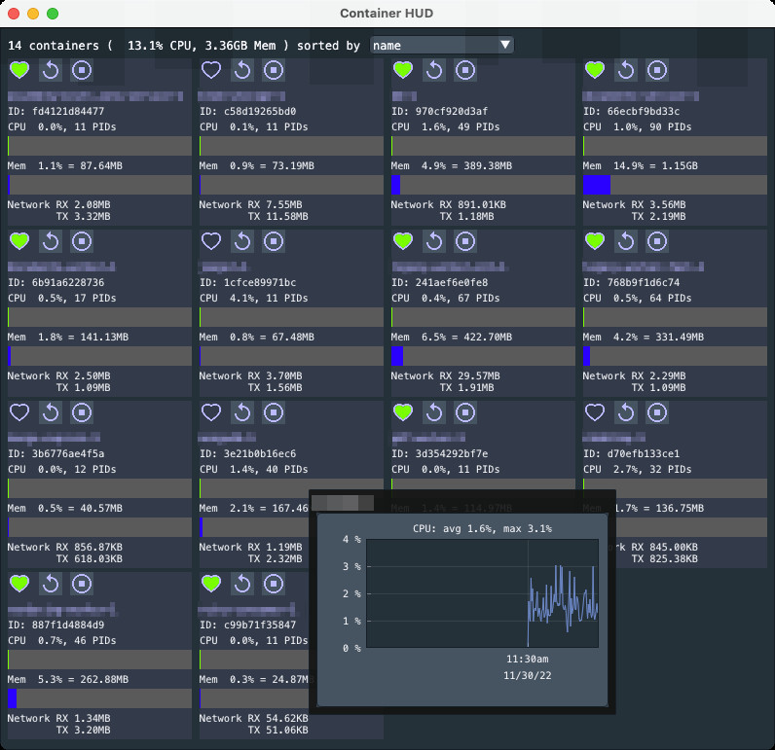Viewport: 775px width, 750px height.
Task: Stop container 970cf920d3af
Action: 465,70
